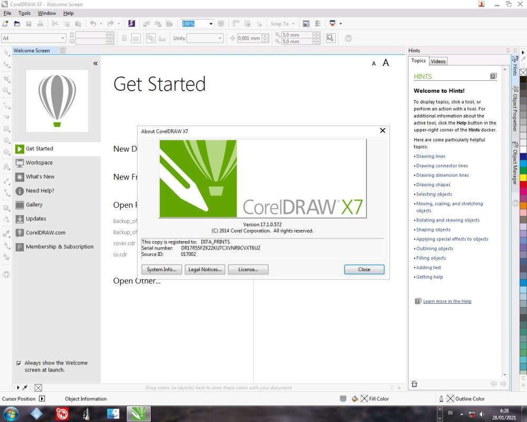Uncheck Always show the Welcome screen at launch

(x=19, y=363)
